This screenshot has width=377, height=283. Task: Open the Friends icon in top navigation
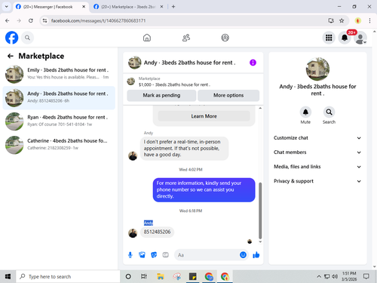tap(186, 38)
